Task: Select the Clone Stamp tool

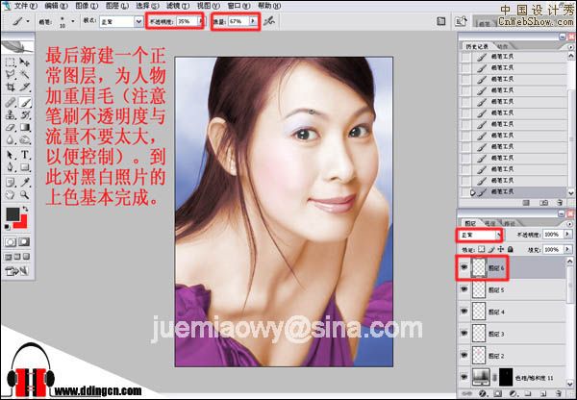Action: (x=11, y=115)
